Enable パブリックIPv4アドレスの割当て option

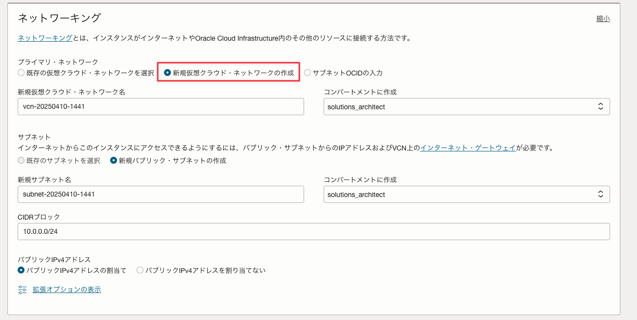pos(21,270)
